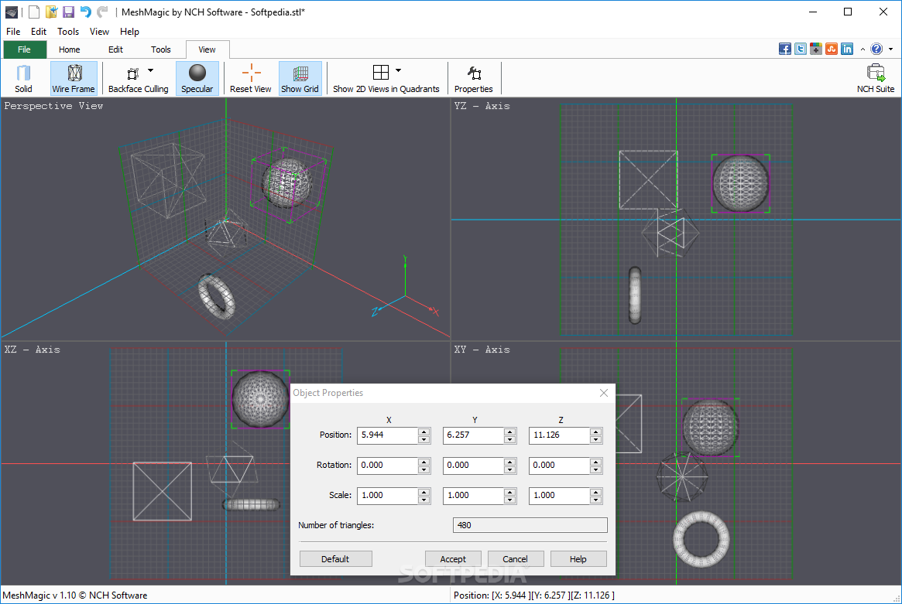Redo the last action
The width and height of the screenshot is (902, 604).
pyautogui.click(x=102, y=12)
